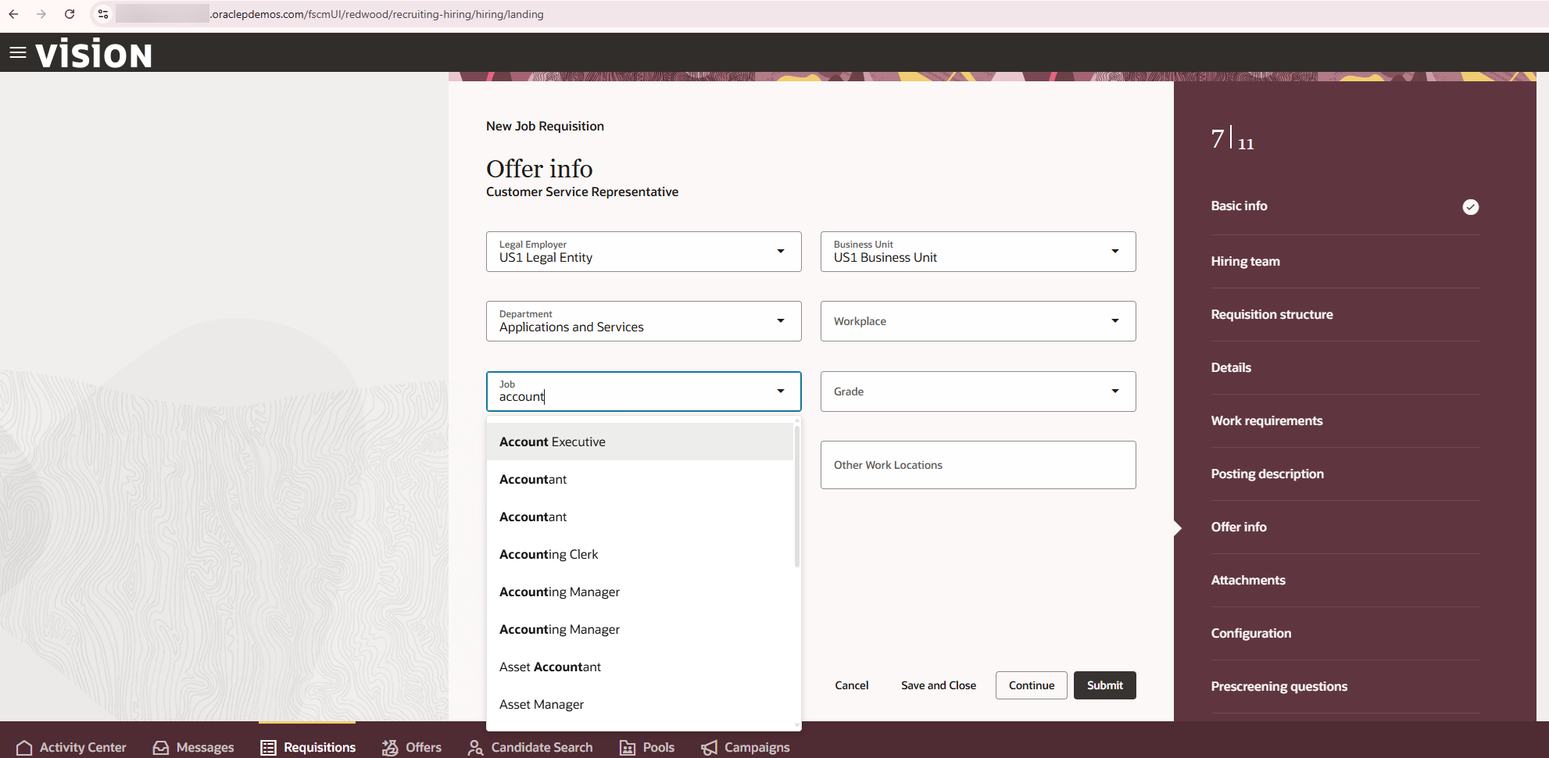This screenshot has height=758, width=1549.
Task: Go to Details step
Action: 1231,367
